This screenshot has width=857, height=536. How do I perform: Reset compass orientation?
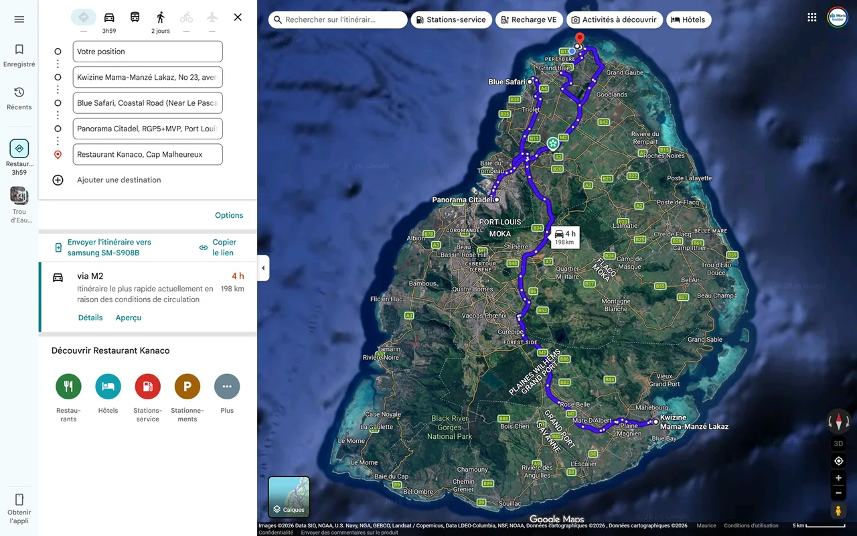click(x=838, y=421)
